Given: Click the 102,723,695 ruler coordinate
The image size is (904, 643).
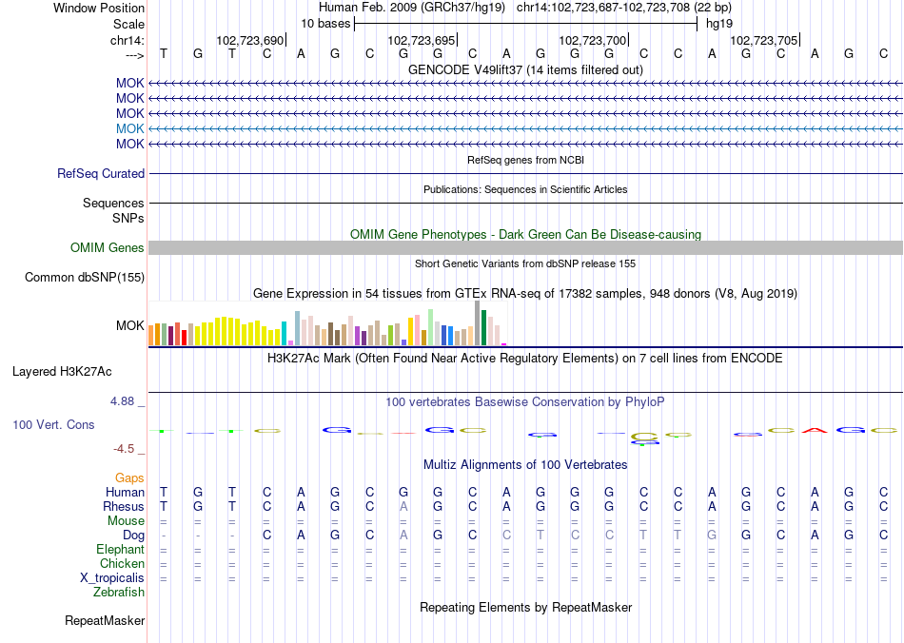Looking at the screenshot, I should pyautogui.click(x=422, y=40).
